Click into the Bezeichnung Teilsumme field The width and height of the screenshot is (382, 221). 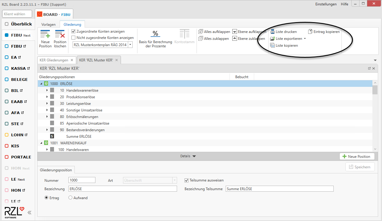pyautogui.click(x=279, y=189)
